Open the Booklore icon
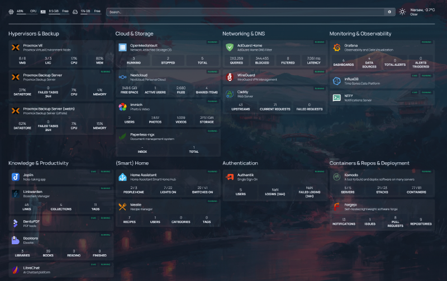 (16, 240)
